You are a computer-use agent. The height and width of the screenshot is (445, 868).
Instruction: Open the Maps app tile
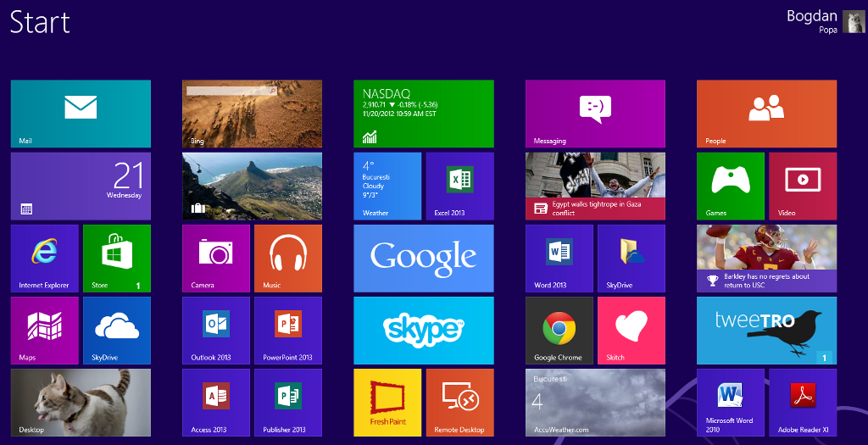pos(44,330)
